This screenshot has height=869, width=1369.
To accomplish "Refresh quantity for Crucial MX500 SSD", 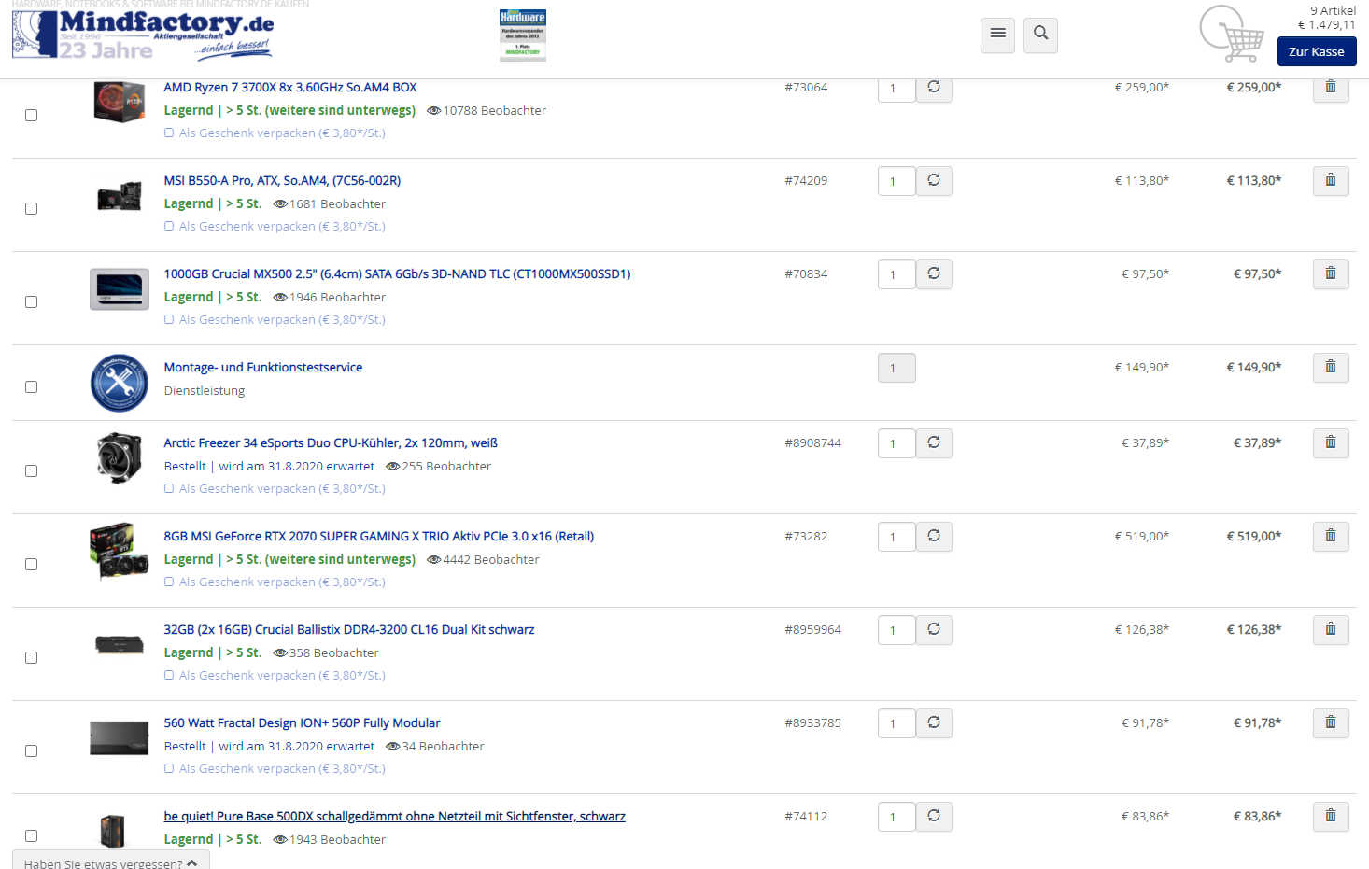I will (x=934, y=273).
